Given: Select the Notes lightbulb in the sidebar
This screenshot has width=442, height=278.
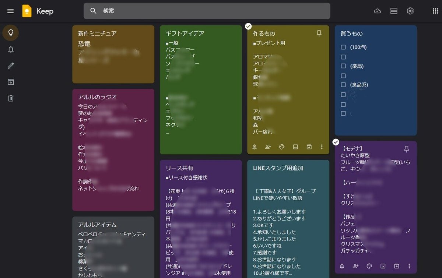Looking at the screenshot, I should (10, 33).
